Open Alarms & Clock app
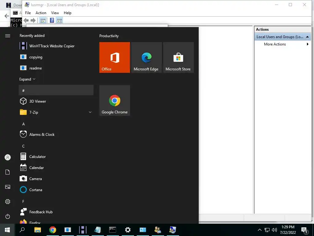The height and width of the screenshot is (236, 314). point(56,135)
